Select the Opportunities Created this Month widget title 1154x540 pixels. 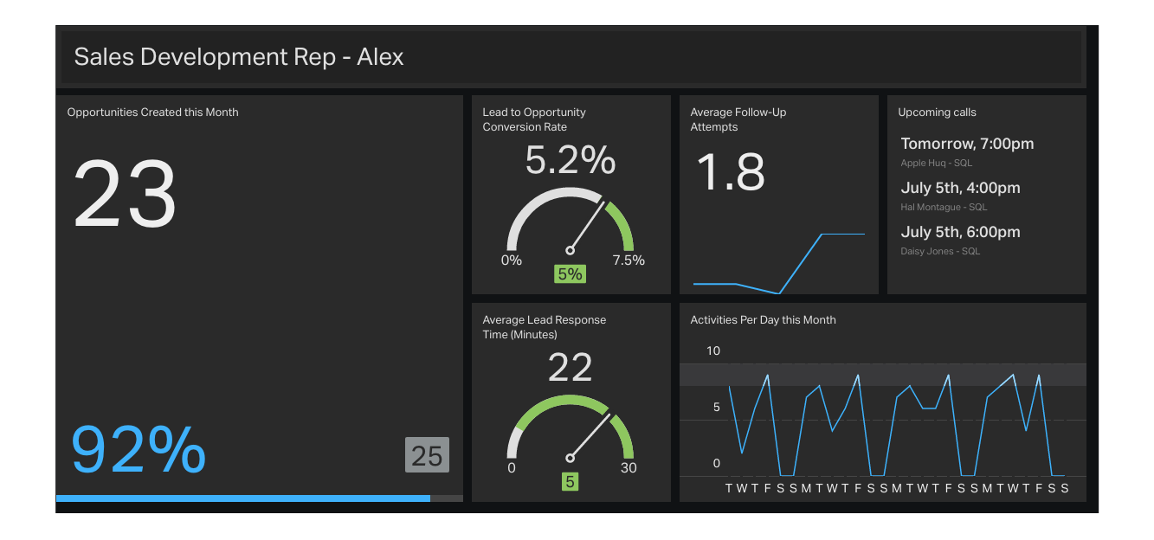point(152,112)
